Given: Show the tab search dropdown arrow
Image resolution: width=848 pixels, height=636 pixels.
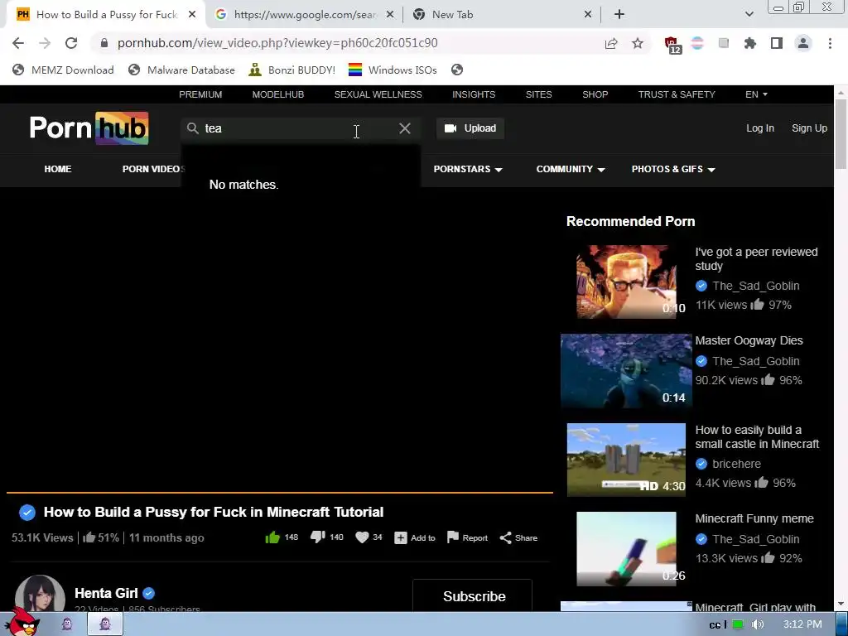Looking at the screenshot, I should coord(749,15).
